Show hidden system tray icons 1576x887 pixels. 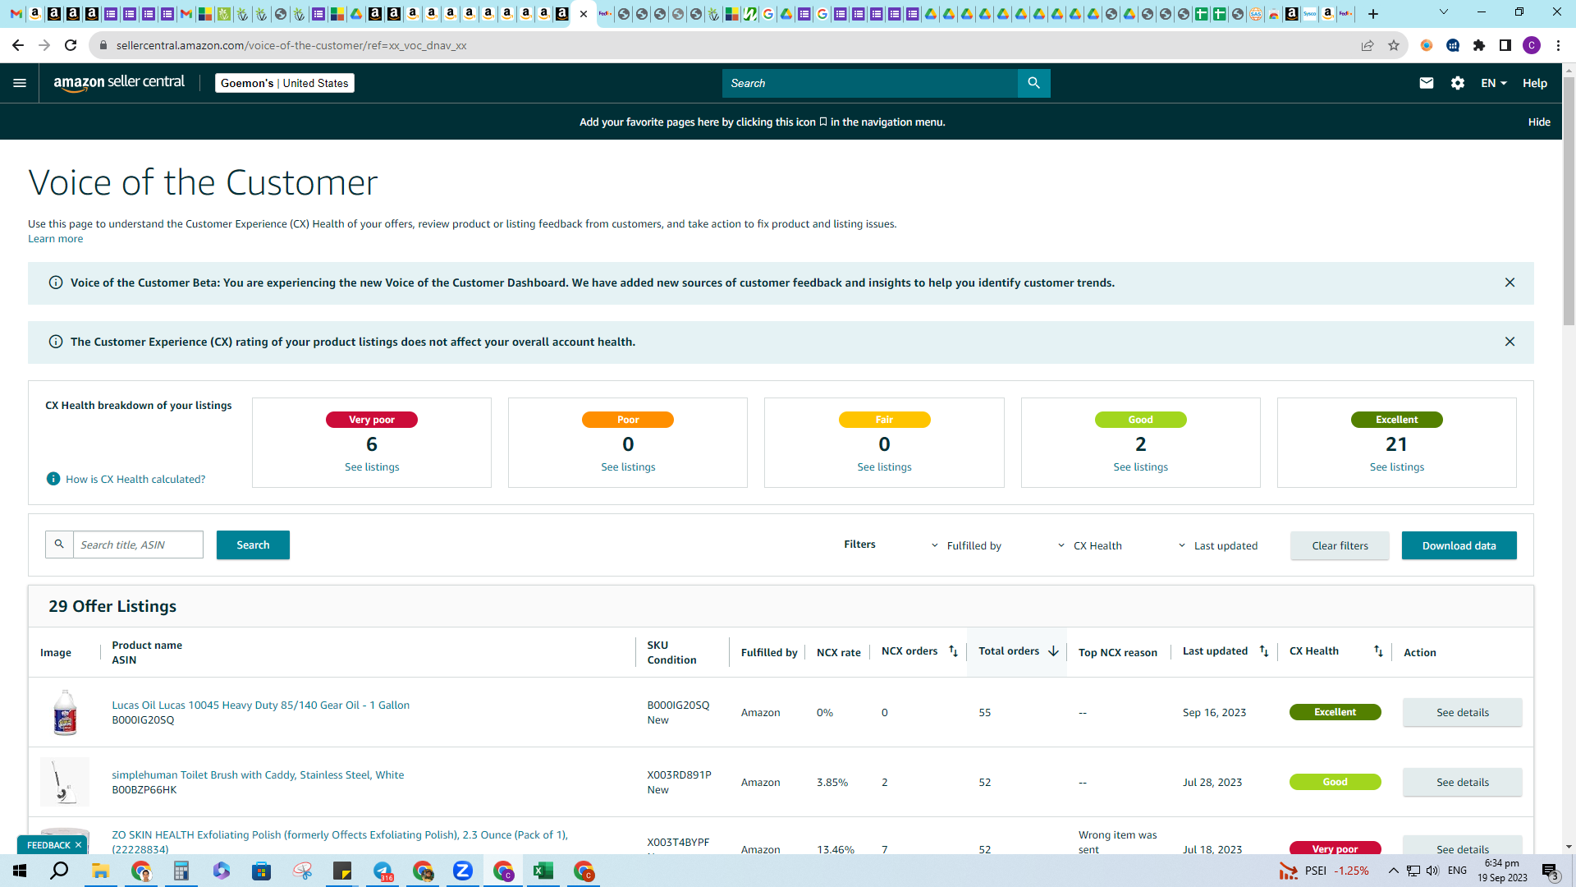click(1393, 871)
